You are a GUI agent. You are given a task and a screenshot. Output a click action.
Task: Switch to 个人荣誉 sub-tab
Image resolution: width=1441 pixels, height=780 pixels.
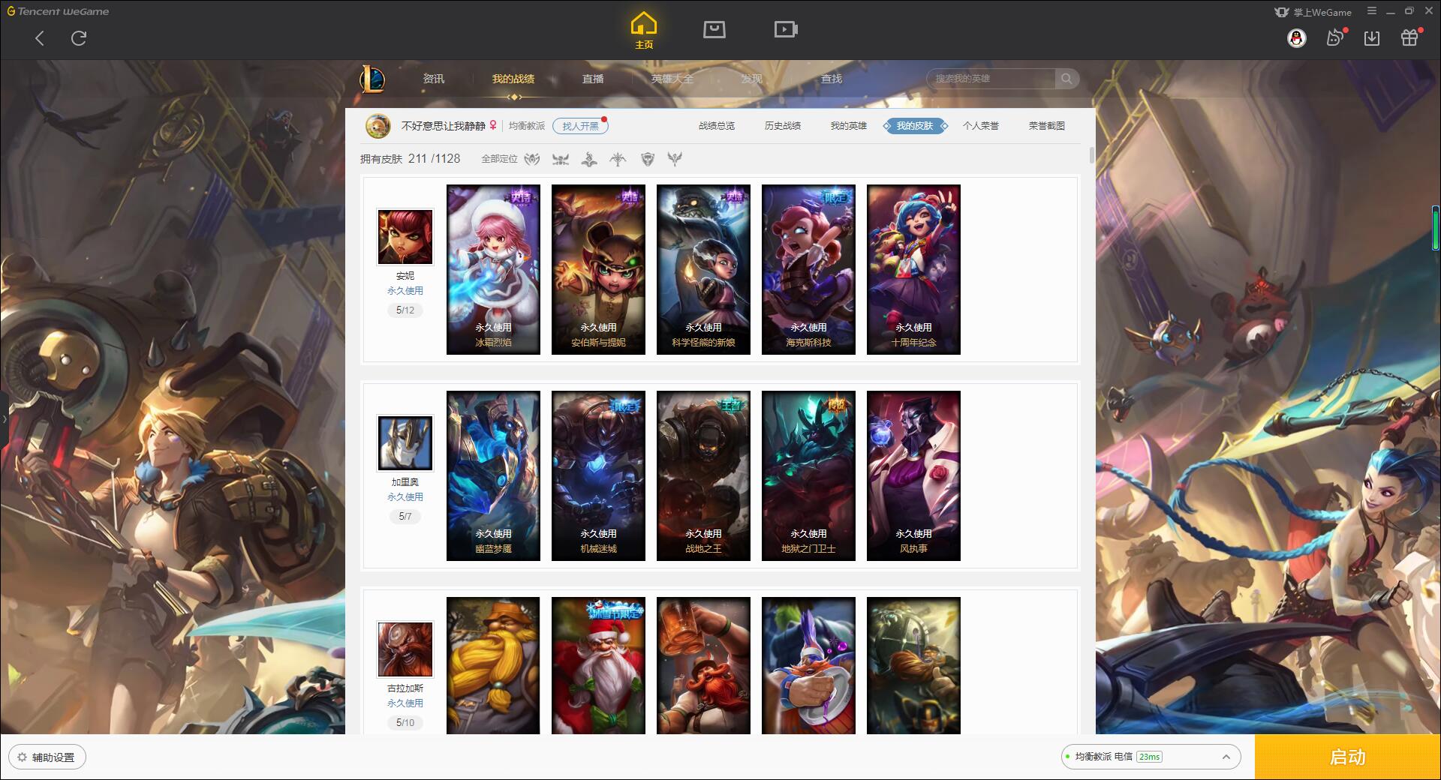pos(981,126)
